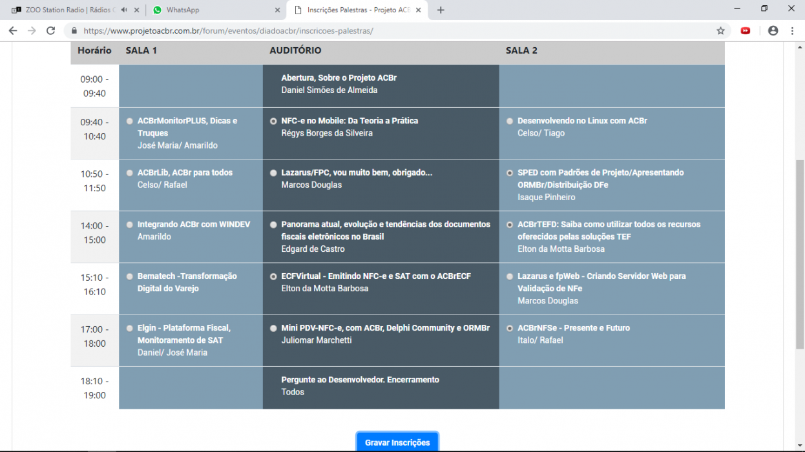The height and width of the screenshot is (452, 805).
Task: Click speaker names Italo/ Rafael
Action: click(540, 340)
